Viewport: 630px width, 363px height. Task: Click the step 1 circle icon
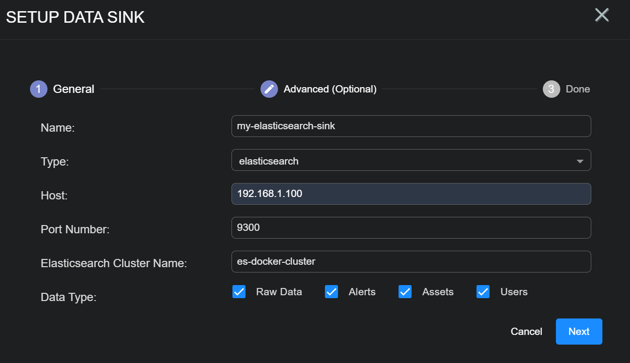[x=38, y=89]
